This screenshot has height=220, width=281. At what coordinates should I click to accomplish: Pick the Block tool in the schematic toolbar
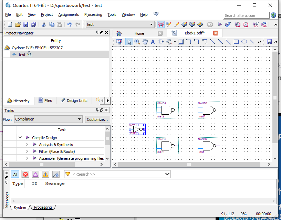click(181, 42)
